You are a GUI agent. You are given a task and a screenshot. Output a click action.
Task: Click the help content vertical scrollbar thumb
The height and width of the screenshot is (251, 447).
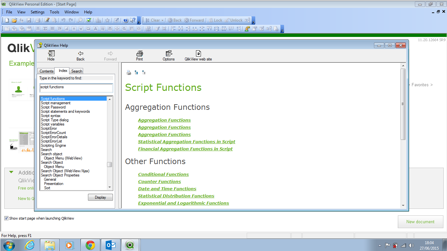pyautogui.click(x=403, y=104)
